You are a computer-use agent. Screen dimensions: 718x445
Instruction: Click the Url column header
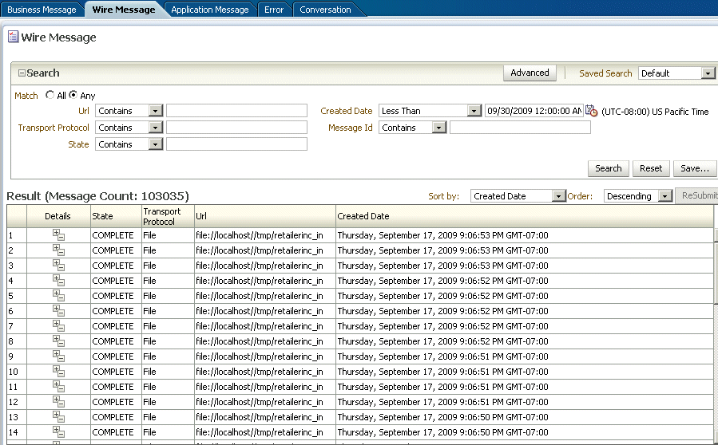click(x=264, y=216)
